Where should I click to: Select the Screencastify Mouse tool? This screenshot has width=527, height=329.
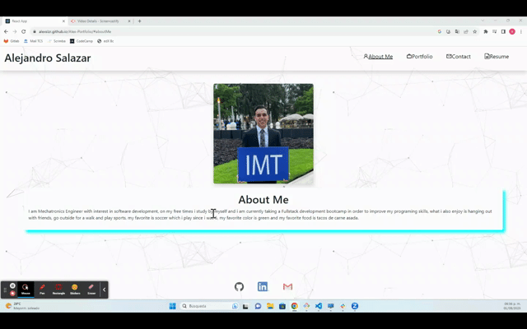point(26,290)
